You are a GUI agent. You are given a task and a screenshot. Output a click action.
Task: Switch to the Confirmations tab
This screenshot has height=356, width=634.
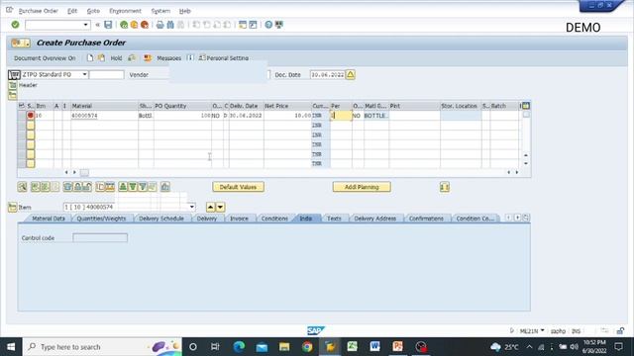tap(426, 219)
